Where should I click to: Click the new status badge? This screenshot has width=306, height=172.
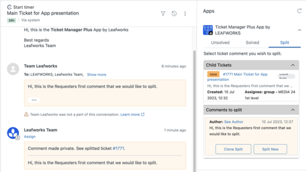[213, 74]
